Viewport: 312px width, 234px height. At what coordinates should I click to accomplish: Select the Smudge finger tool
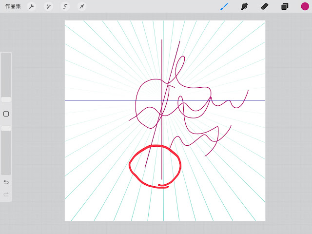pos(244,6)
